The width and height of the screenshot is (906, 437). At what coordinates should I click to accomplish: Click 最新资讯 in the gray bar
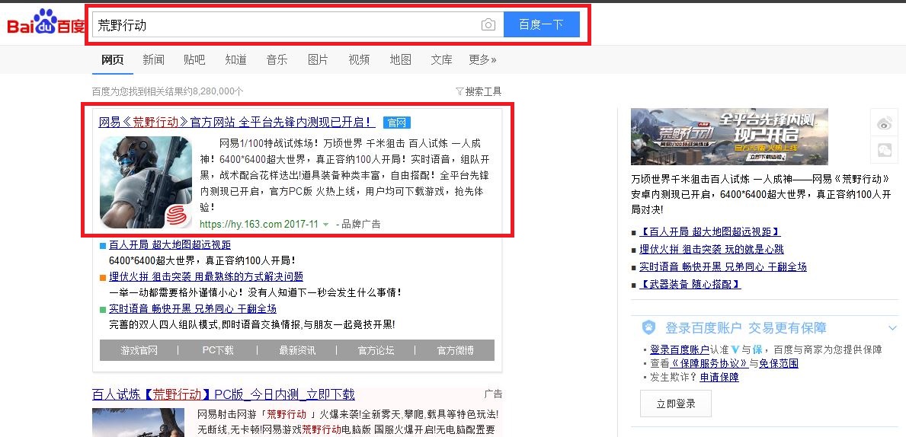(x=297, y=350)
